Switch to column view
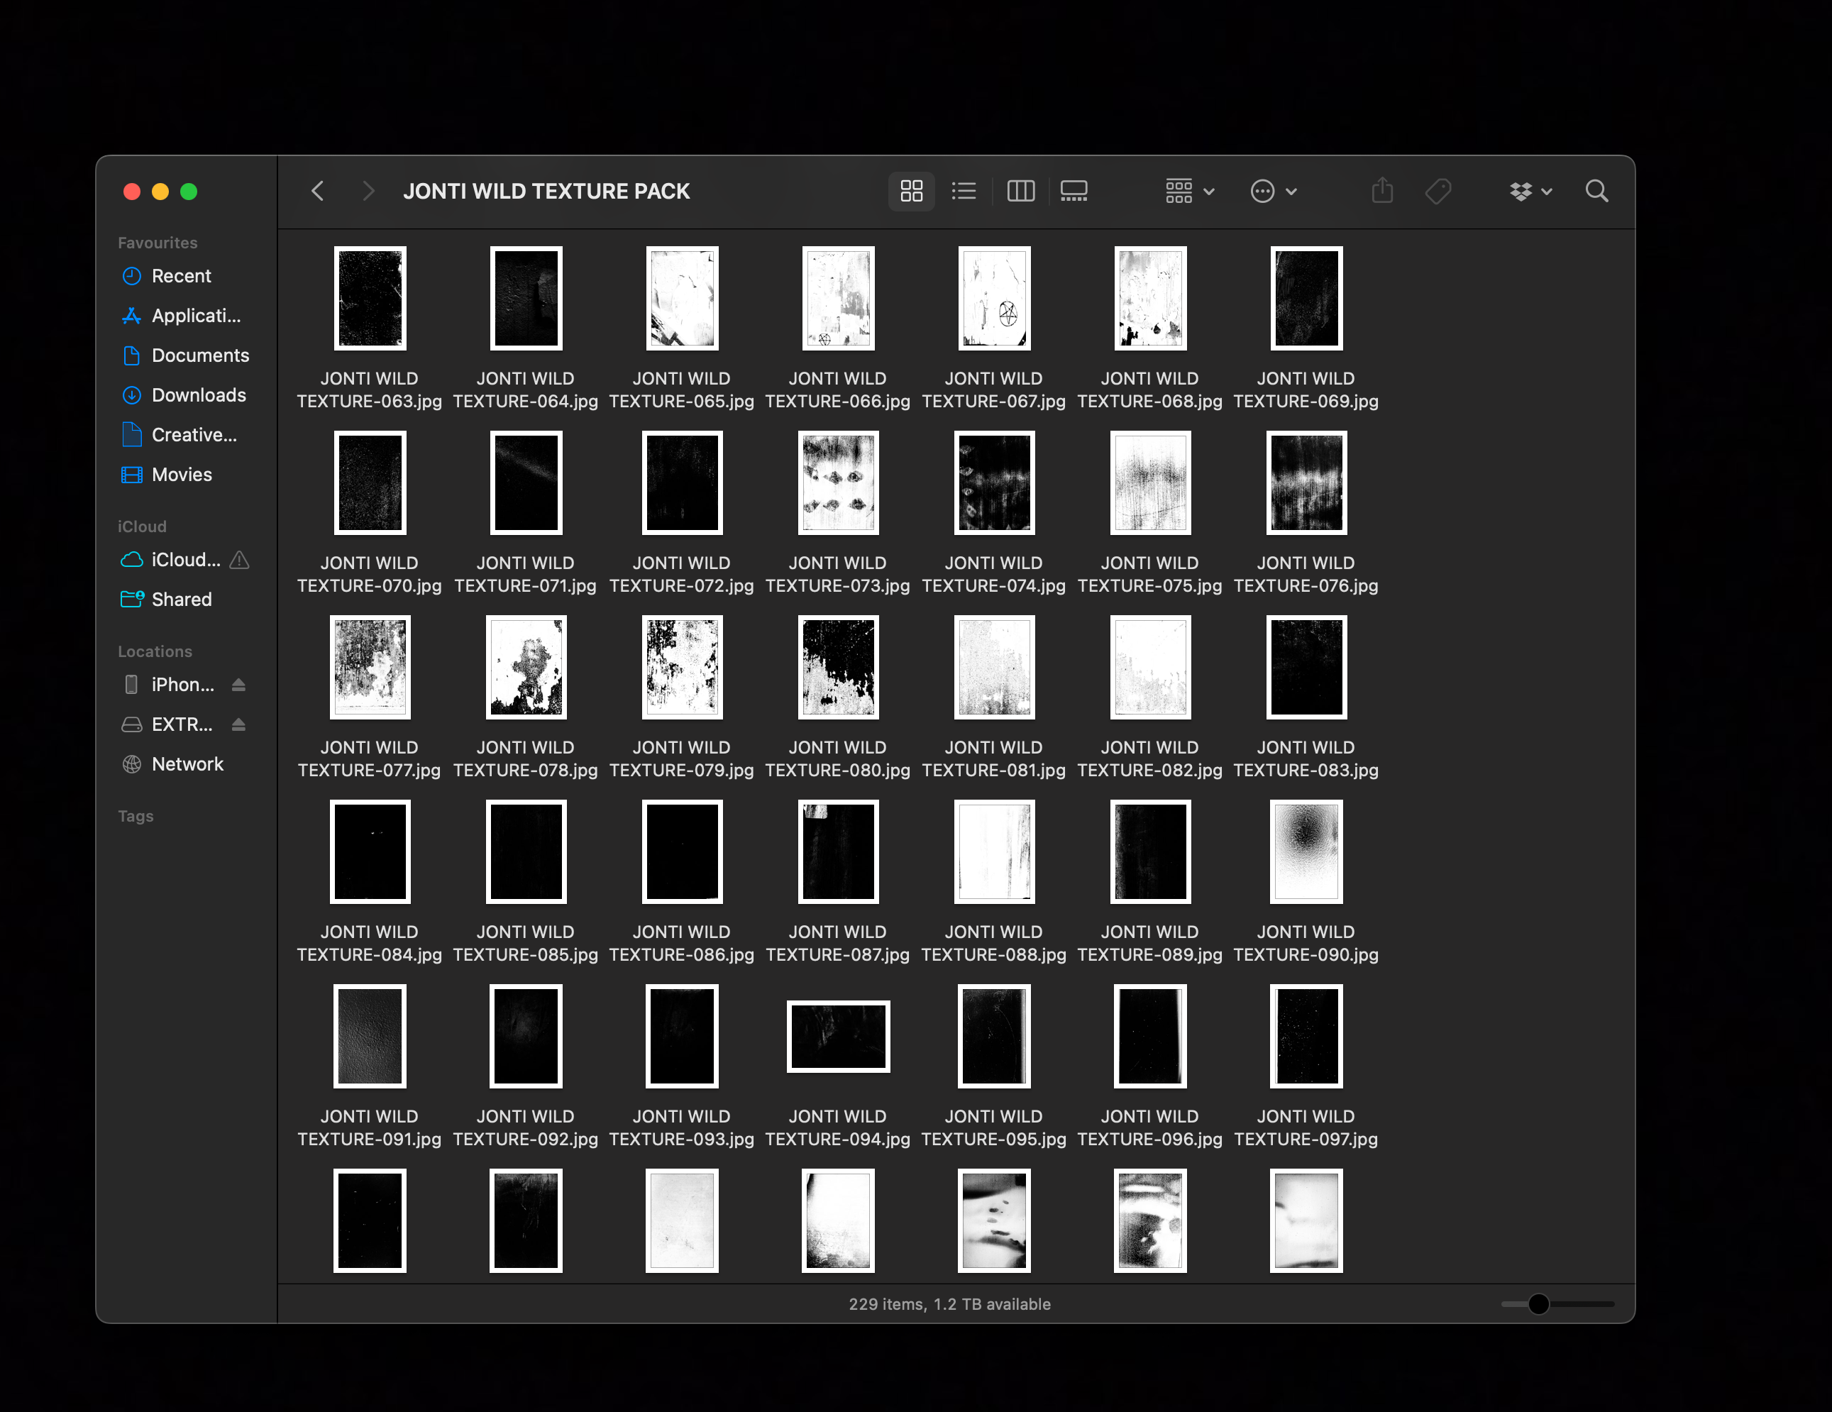The image size is (1832, 1412). coord(1020,192)
